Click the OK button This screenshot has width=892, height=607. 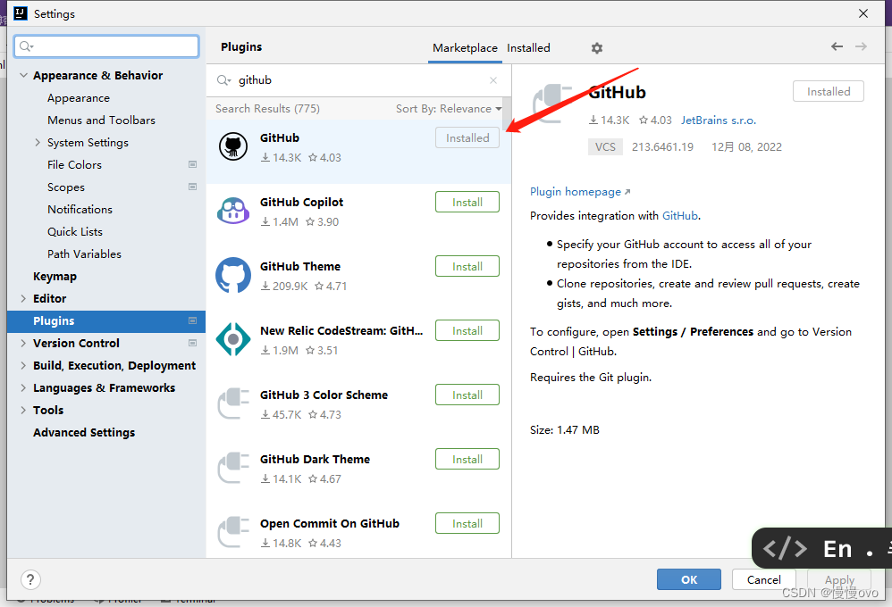[689, 579]
